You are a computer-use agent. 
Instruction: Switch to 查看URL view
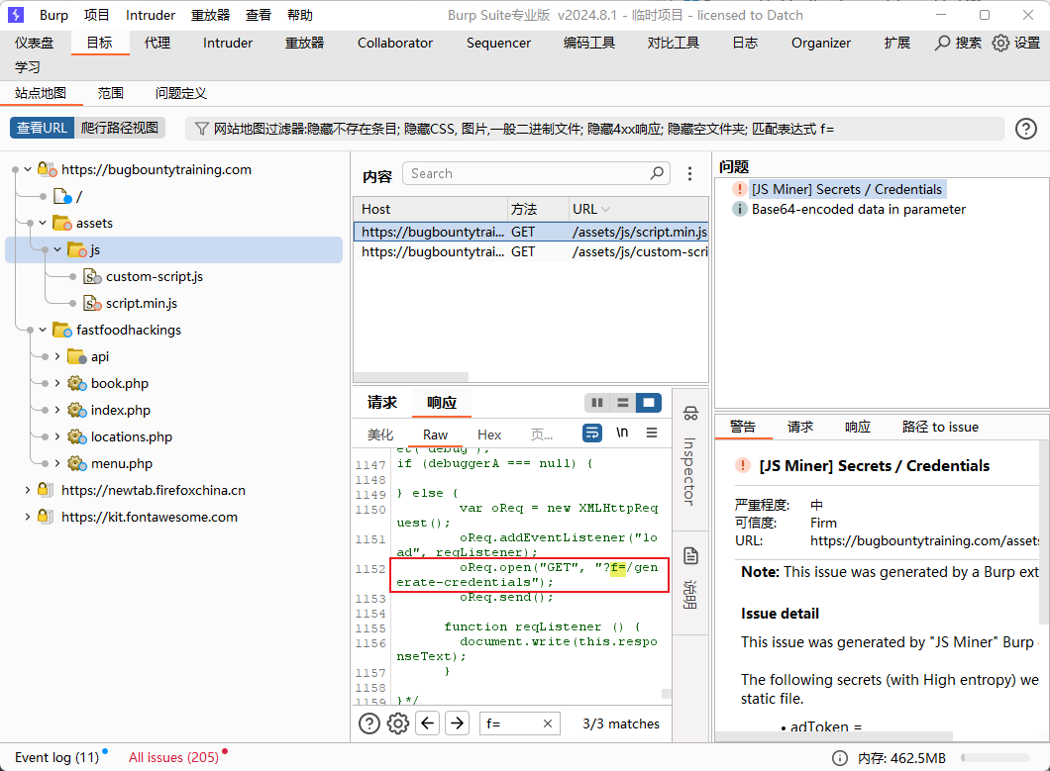42,128
